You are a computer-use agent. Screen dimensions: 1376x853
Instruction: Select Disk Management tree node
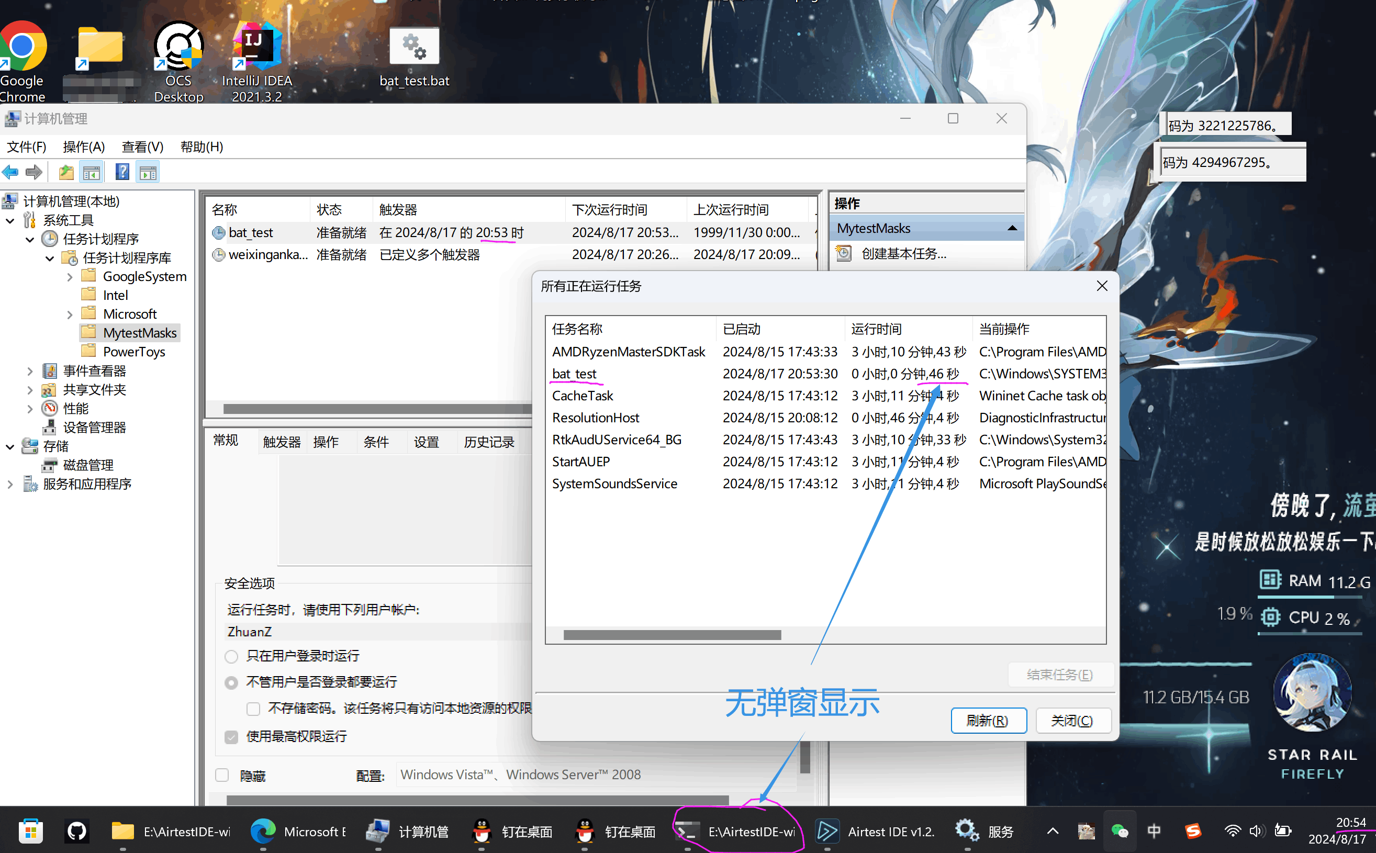[88, 465]
